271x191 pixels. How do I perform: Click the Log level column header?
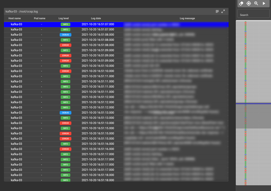point(64,18)
